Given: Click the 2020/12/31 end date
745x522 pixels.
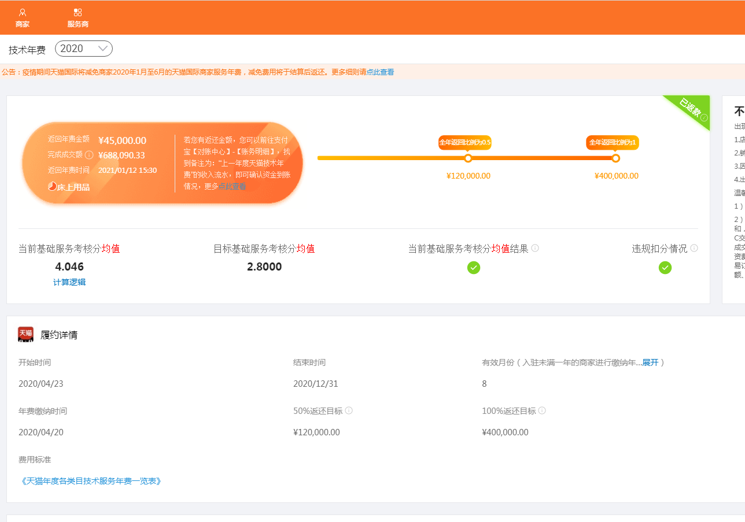Looking at the screenshot, I should 316,384.
